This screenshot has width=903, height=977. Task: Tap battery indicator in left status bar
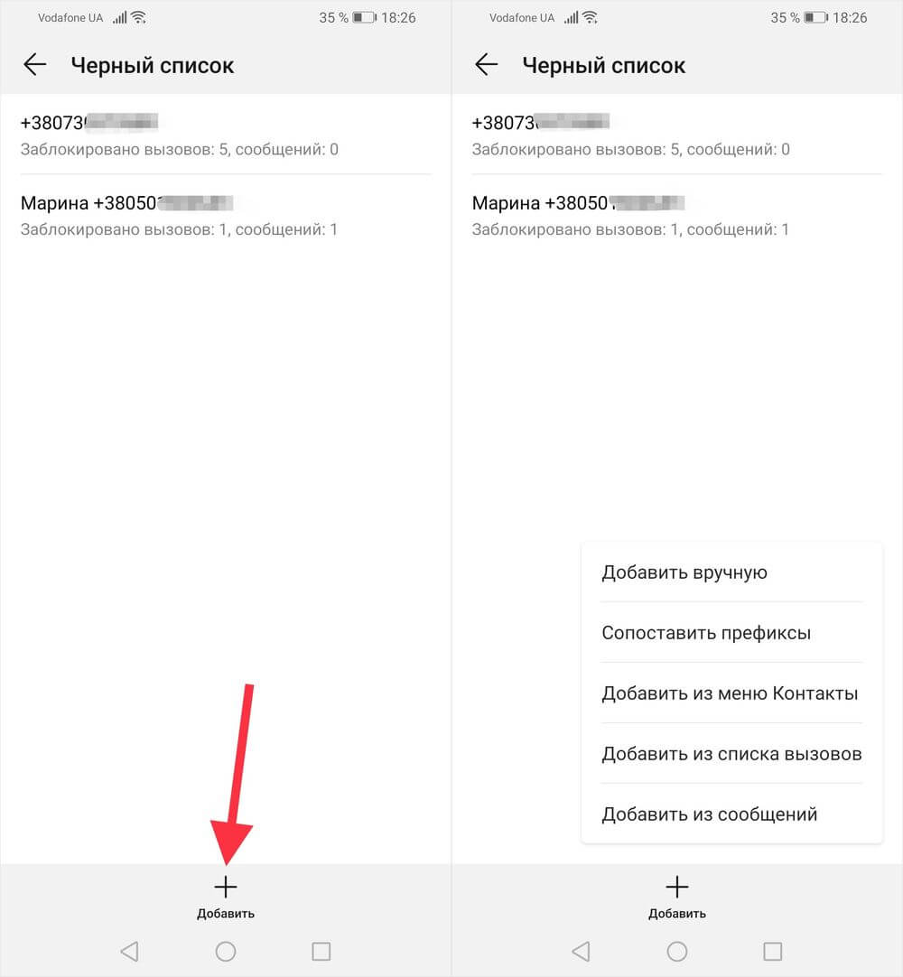point(365,17)
